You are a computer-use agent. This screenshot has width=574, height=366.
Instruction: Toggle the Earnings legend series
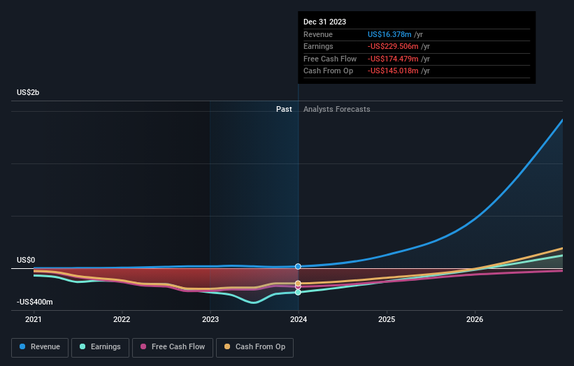[100, 347]
